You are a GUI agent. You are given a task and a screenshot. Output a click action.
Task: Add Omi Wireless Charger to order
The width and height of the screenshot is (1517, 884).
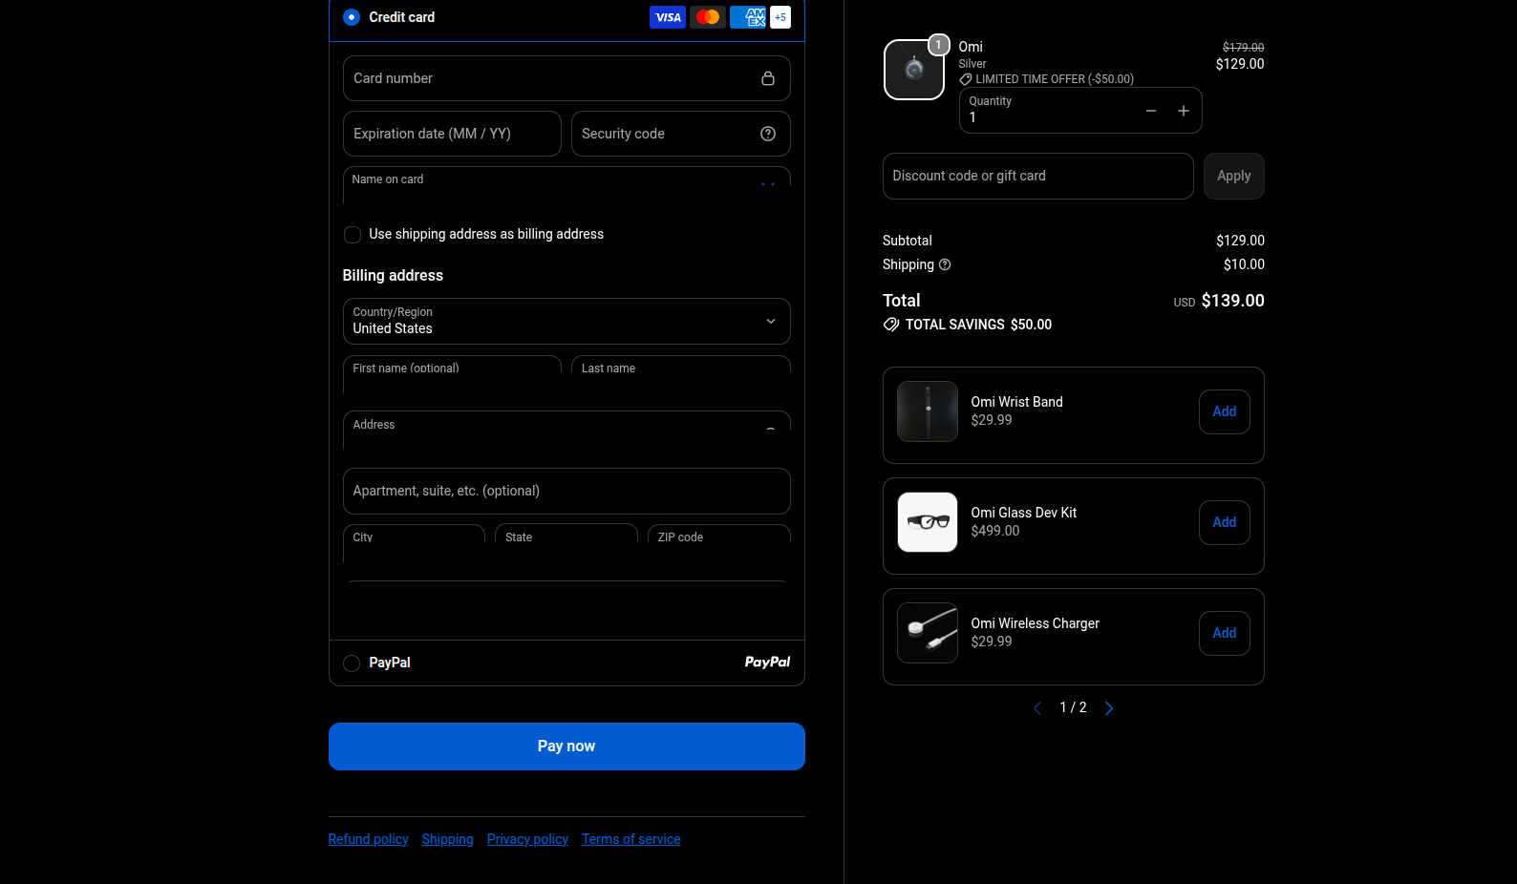coord(1225,633)
